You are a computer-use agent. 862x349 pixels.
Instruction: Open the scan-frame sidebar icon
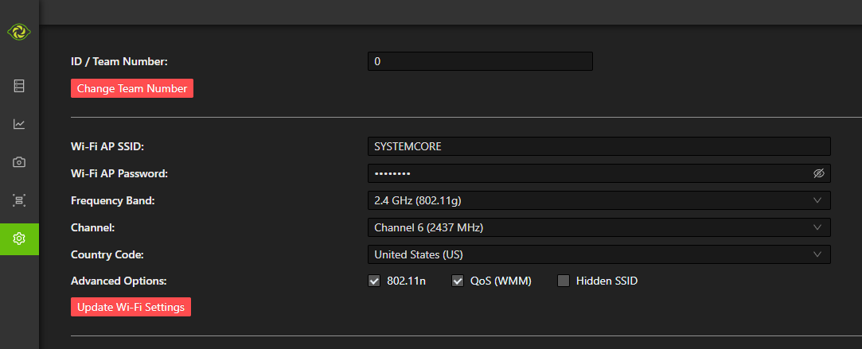(19, 200)
